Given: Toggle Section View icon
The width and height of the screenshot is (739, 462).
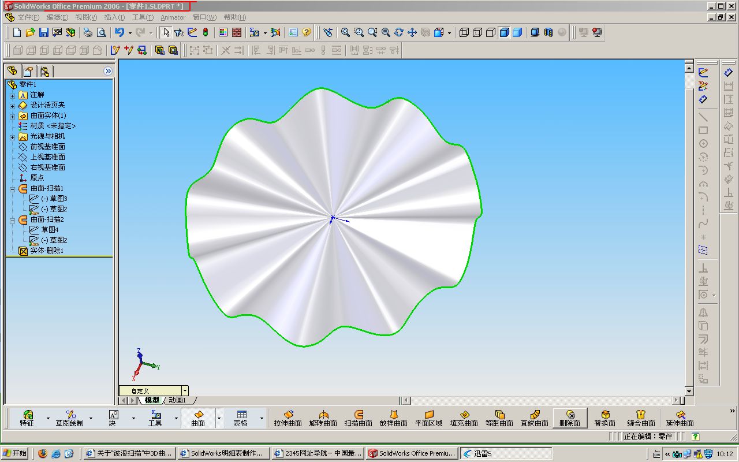Looking at the screenshot, I should (548, 33).
